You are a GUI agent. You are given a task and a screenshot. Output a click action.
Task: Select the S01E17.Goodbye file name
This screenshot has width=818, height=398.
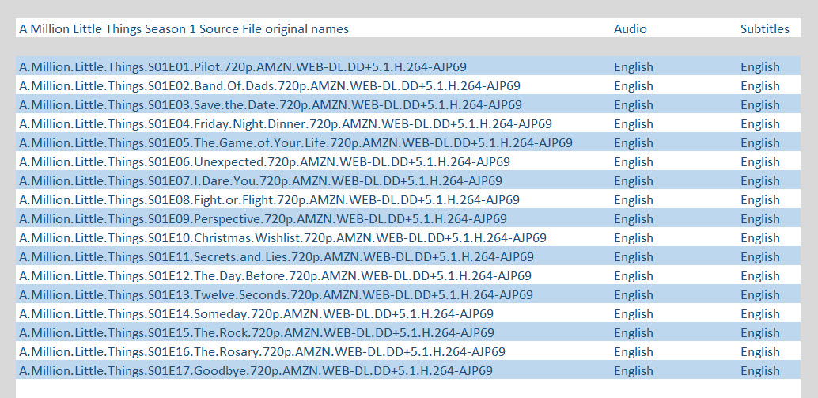256,371
